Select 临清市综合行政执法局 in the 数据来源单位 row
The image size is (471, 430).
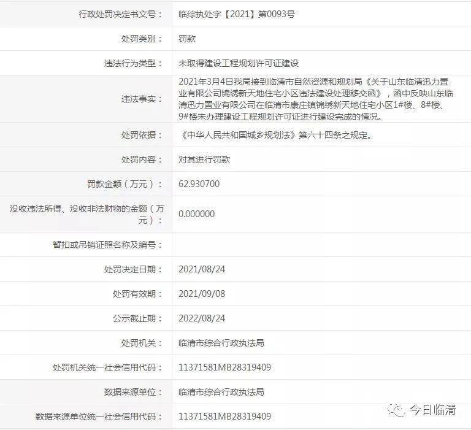[x=221, y=392]
